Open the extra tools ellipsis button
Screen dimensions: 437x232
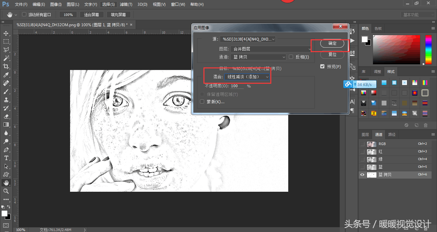pos(6,199)
